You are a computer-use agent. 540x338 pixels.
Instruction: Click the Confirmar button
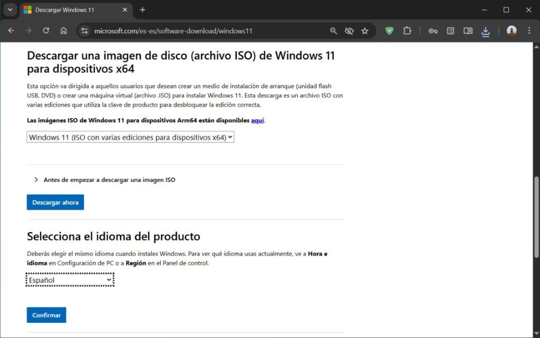click(46, 315)
